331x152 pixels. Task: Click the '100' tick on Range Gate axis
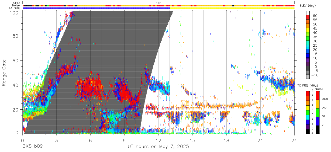tap(14, 12)
